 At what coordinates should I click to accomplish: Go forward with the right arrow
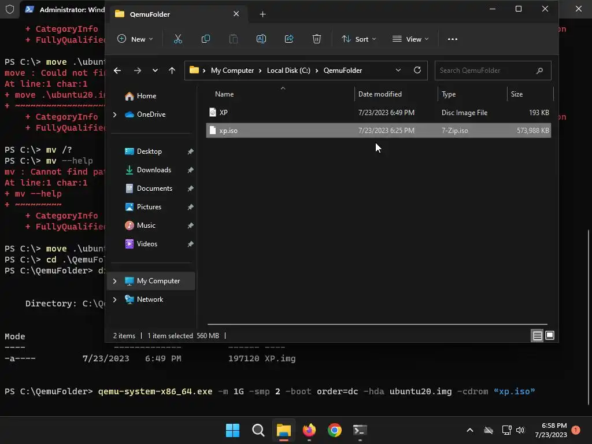138,71
